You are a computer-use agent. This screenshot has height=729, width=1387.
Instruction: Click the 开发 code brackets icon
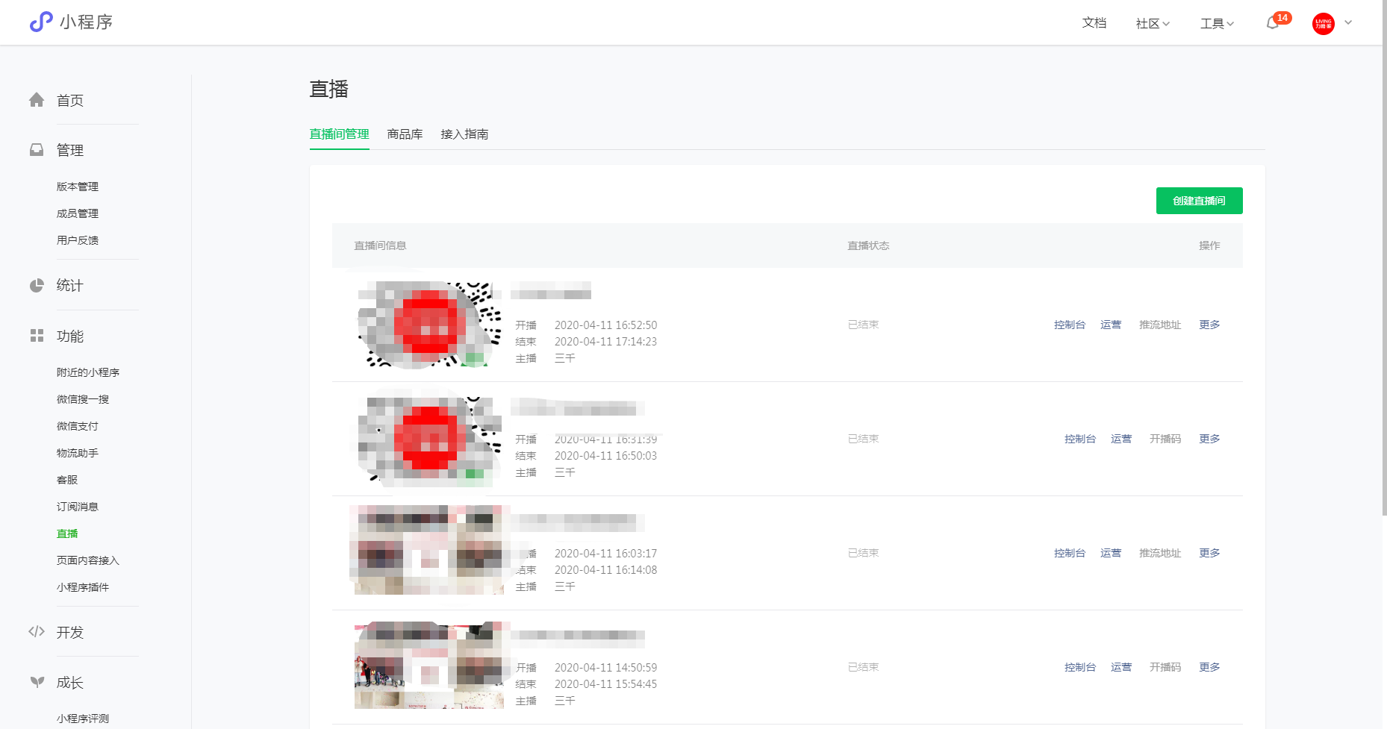click(x=37, y=631)
